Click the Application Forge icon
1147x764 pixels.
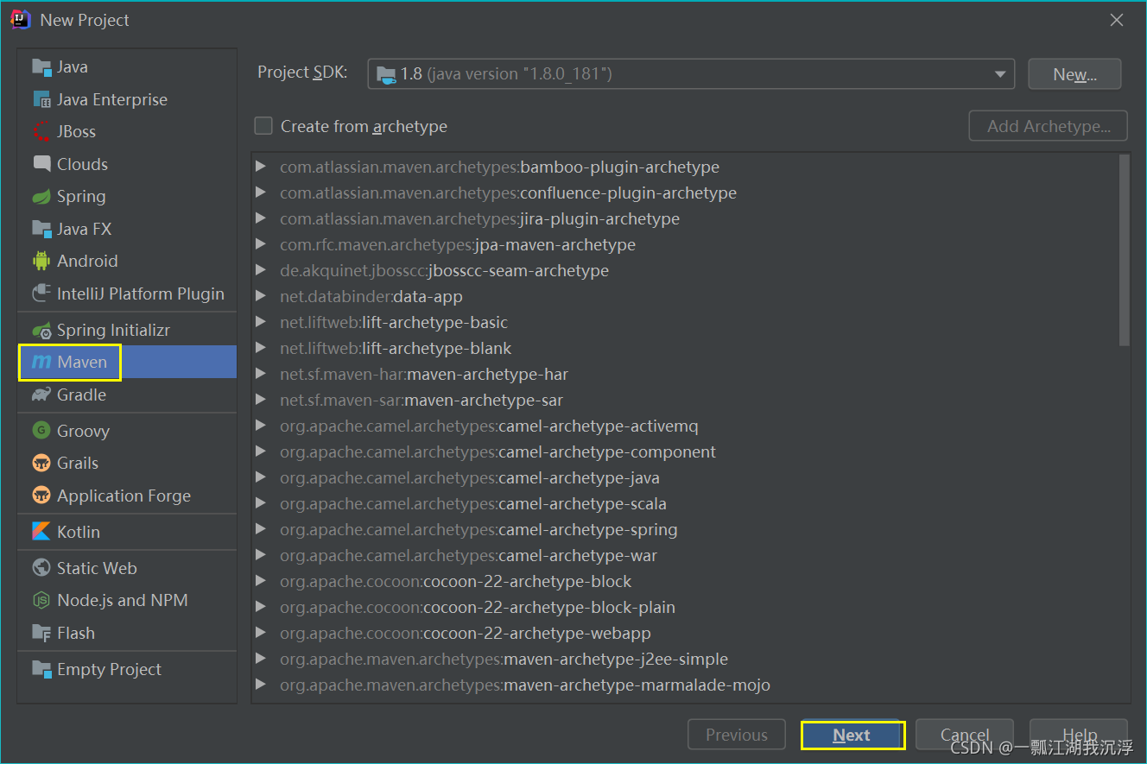tap(41, 496)
